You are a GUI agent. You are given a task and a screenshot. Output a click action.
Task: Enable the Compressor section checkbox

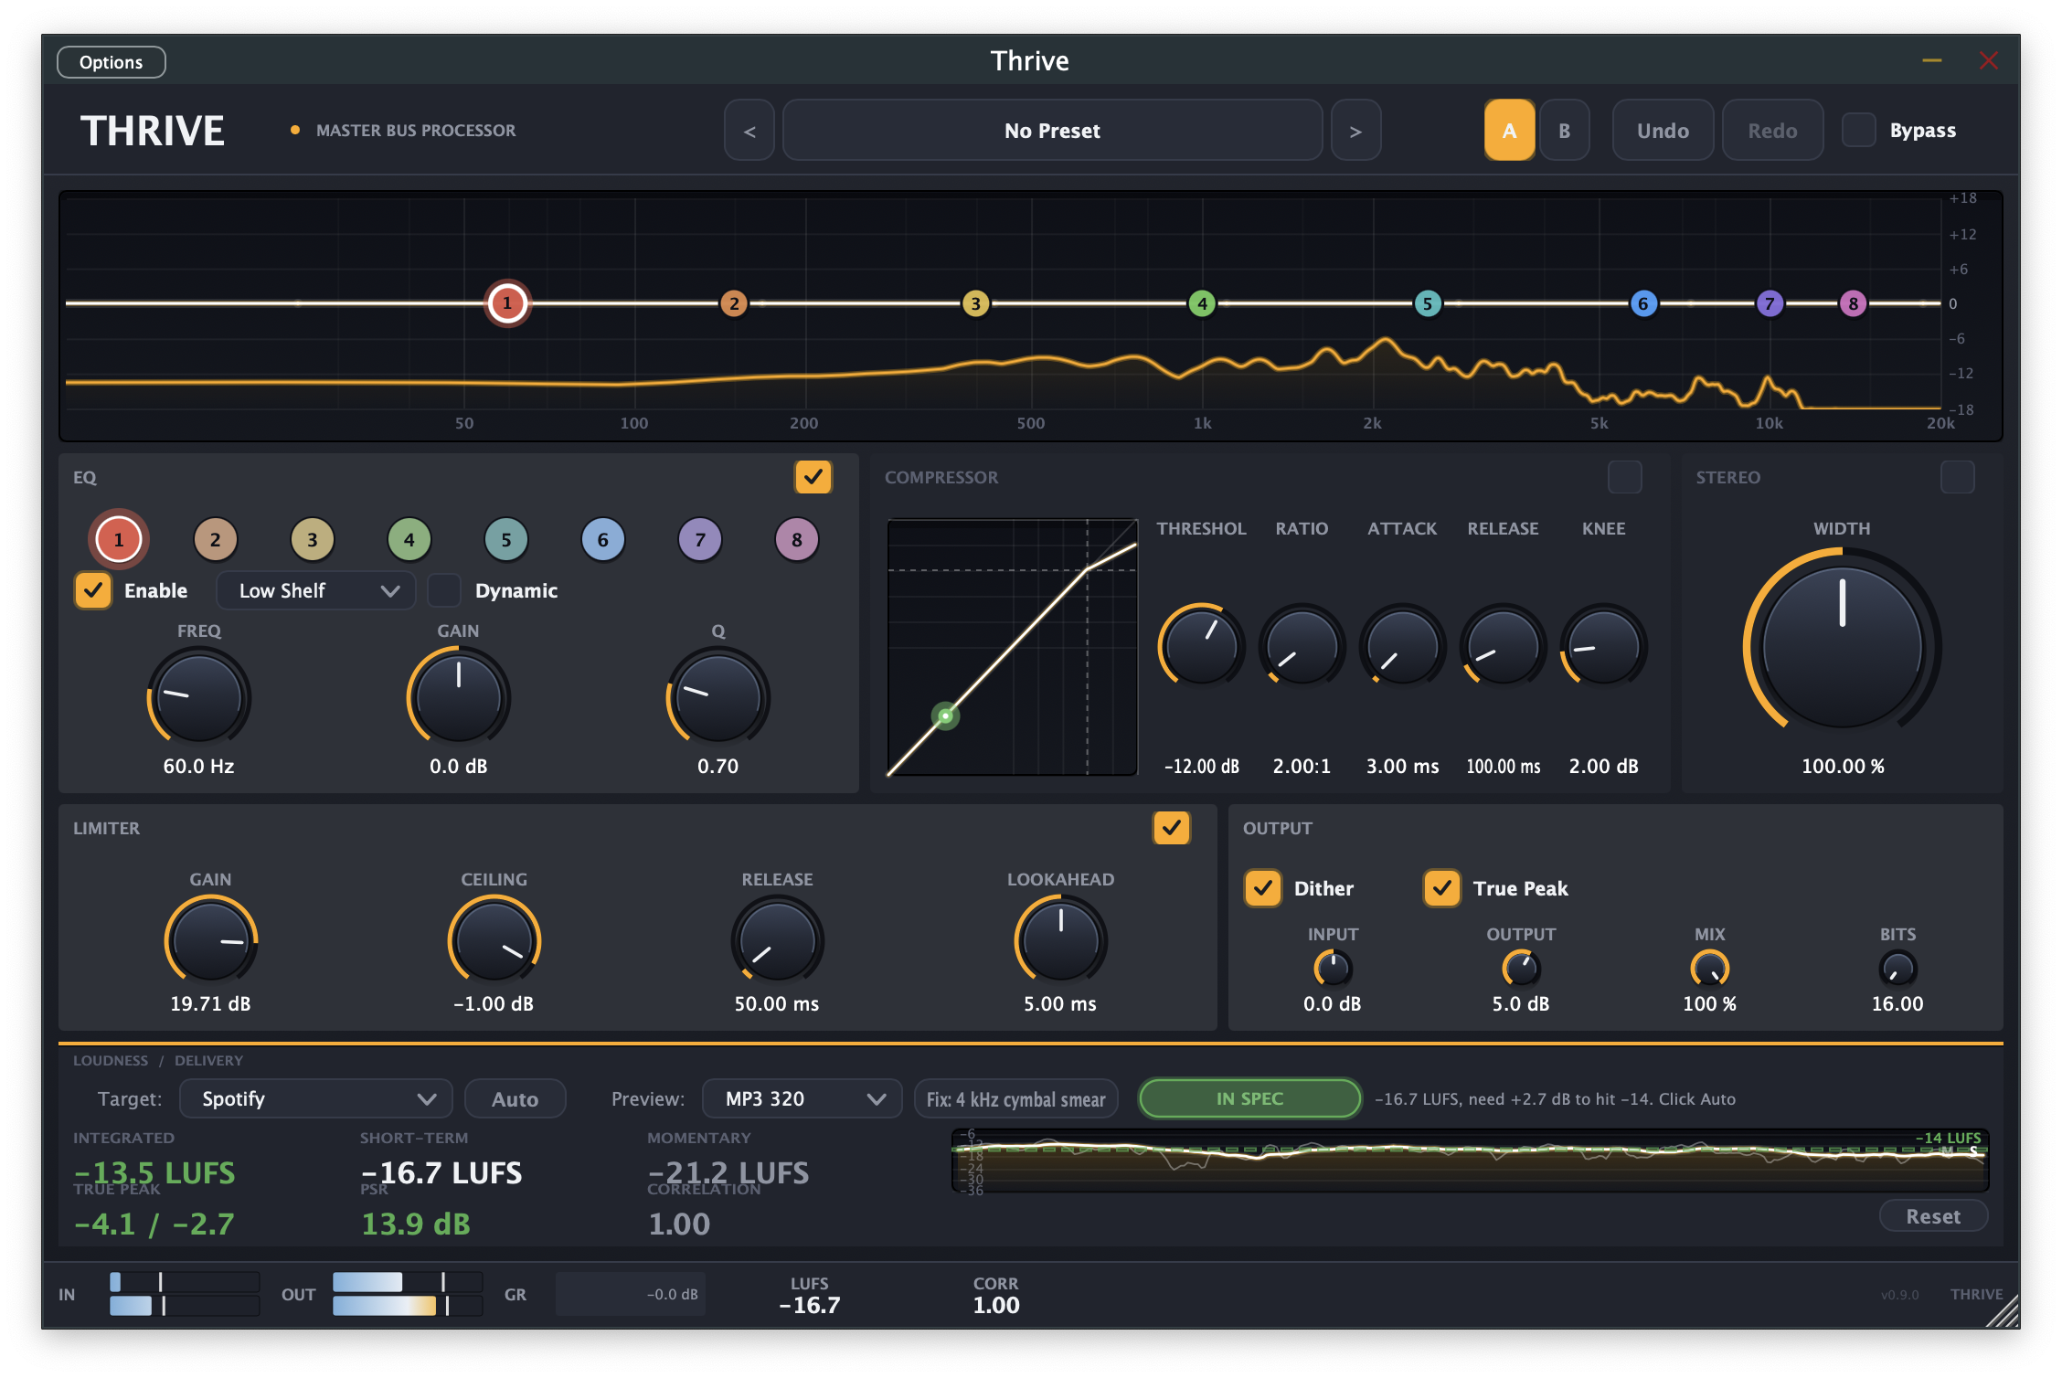[1625, 477]
